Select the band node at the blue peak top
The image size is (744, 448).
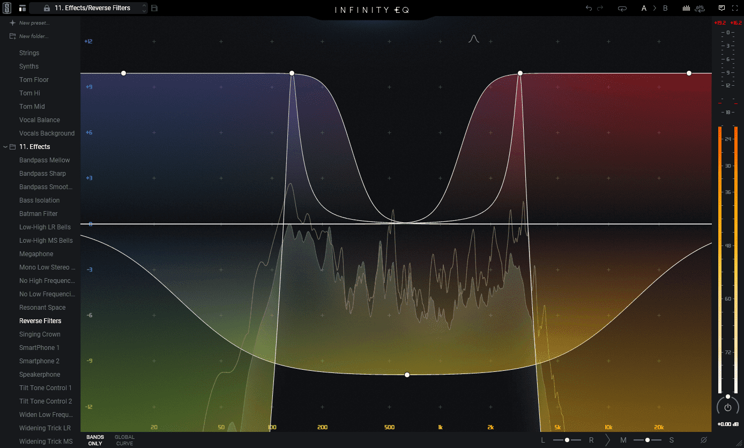pyautogui.click(x=292, y=73)
